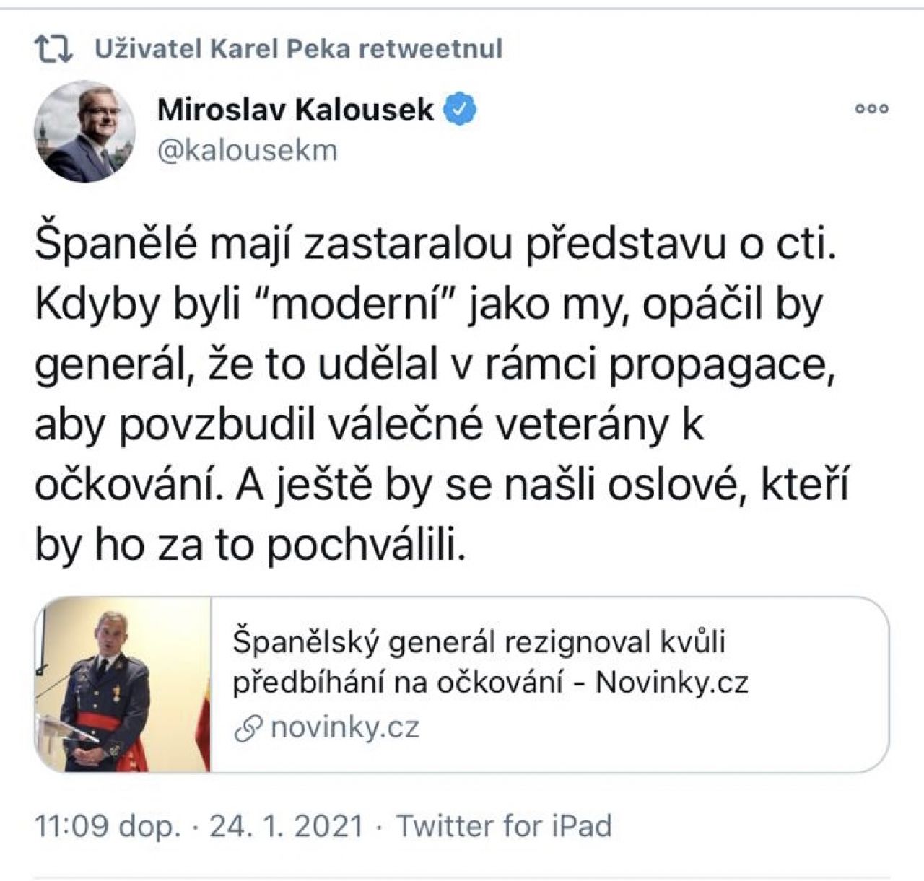The width and height of the screenshot is (924, 881).
Task: Open the Twitter for iPad source link
Action: [x=505, y=825]
